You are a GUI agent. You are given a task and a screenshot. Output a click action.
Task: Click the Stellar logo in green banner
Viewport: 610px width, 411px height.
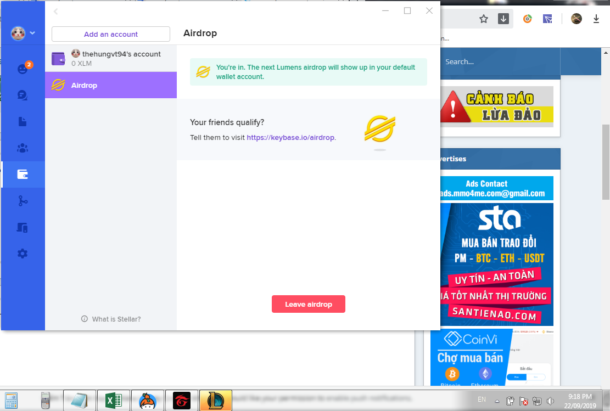(203, 72)
